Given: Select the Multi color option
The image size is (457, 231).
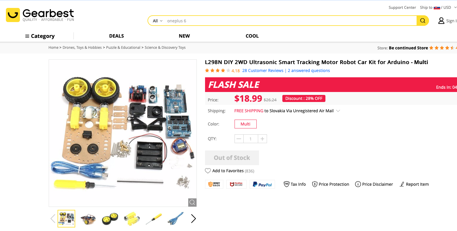Looking at the screenshot, I should tap(245, 124).
